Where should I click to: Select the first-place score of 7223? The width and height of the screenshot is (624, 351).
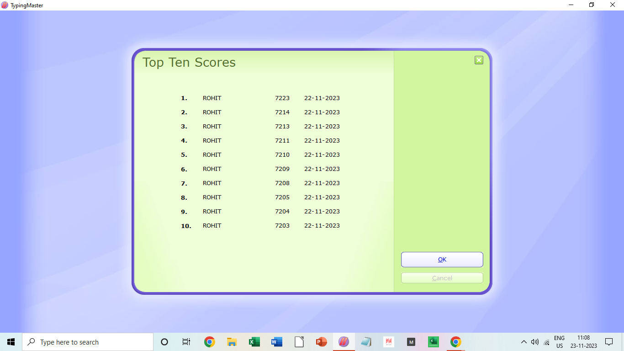pyautogui.click(x=282, y=98)
